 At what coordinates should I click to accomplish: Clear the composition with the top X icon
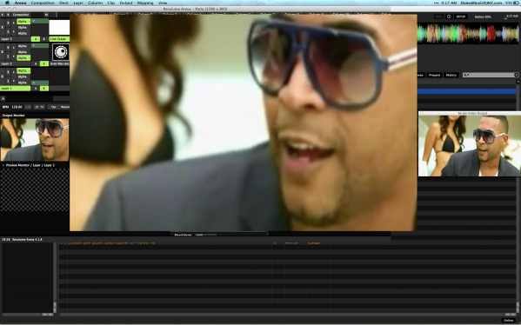click(x=3, y=15)
